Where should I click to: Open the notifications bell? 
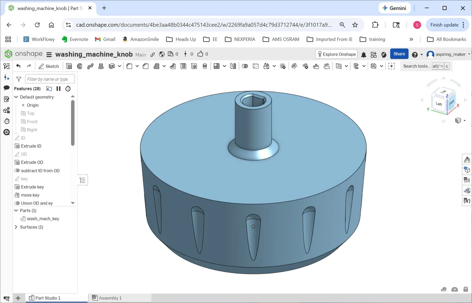point(364,55)
